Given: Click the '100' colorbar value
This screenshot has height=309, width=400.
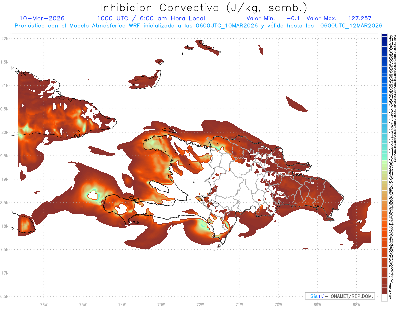Looking at the screenshot, I should 392,161.
